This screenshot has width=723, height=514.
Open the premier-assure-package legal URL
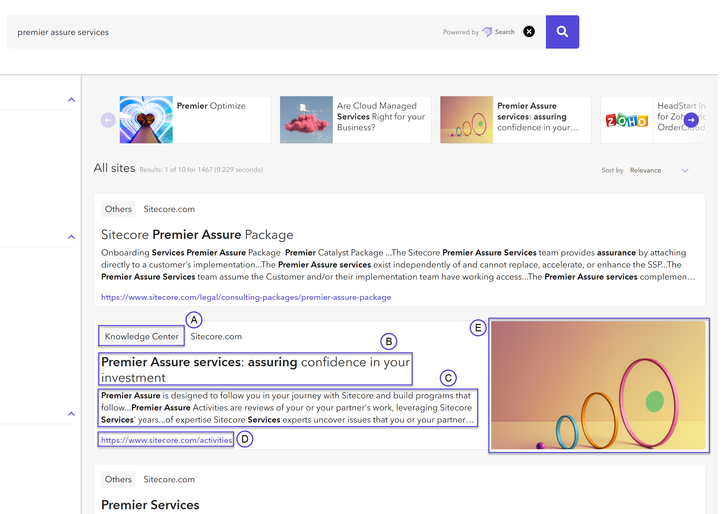246,297
